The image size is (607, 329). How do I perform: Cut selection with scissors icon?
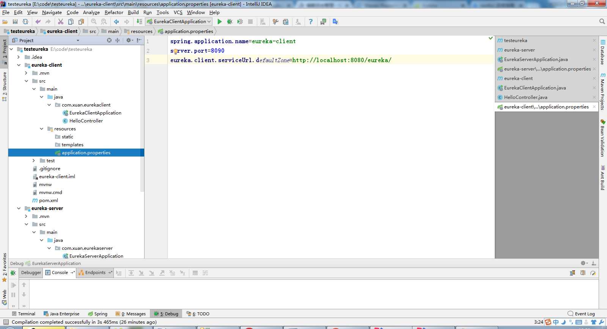[x=61, y=22]
